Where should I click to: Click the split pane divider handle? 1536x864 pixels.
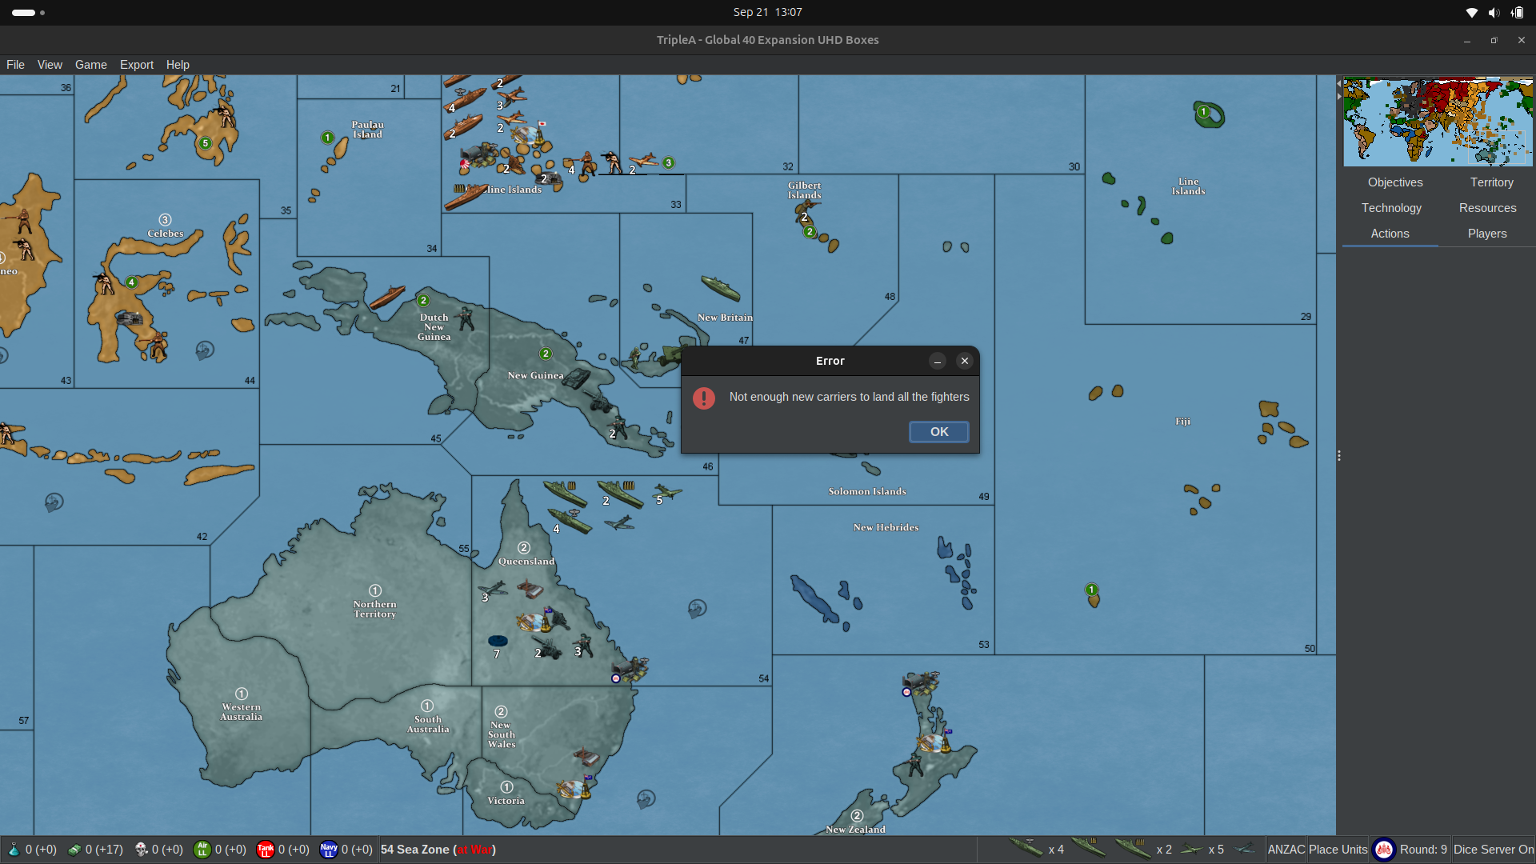click(x=1339, y=456)
